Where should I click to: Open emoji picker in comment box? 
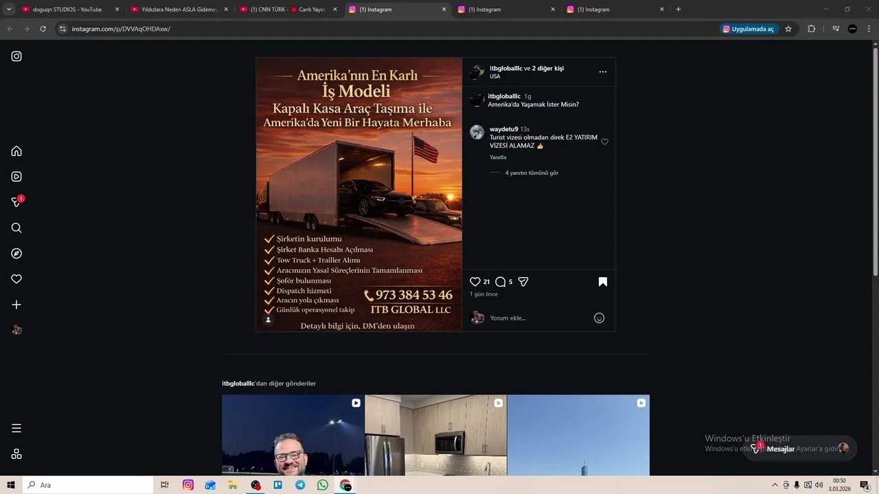coord(599,318)
